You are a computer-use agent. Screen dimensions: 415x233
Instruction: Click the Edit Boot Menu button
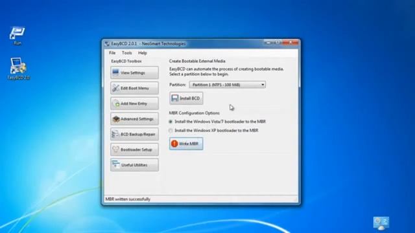click(134, 88)
